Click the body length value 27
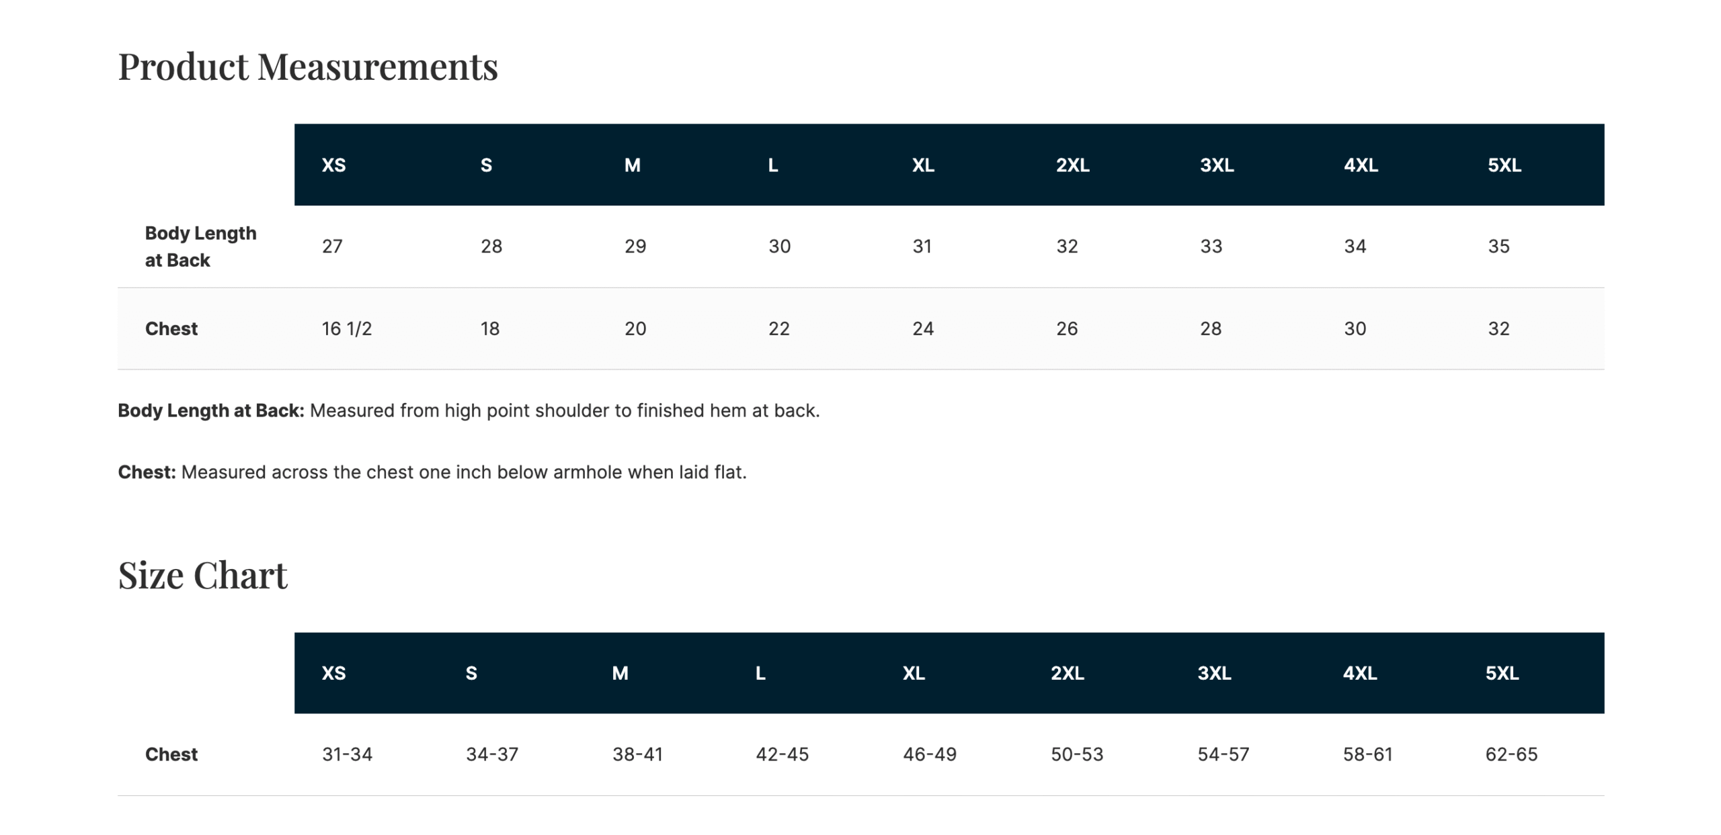Image resolution: width=1721 pixels, height=835 pixels. tap(332, 247)
